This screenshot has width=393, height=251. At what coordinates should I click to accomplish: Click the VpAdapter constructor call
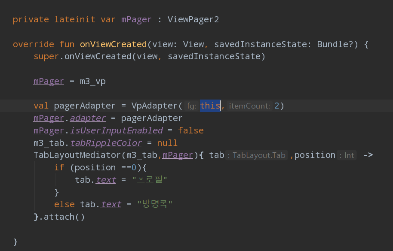pyautogui.click(x=155, y=106)
